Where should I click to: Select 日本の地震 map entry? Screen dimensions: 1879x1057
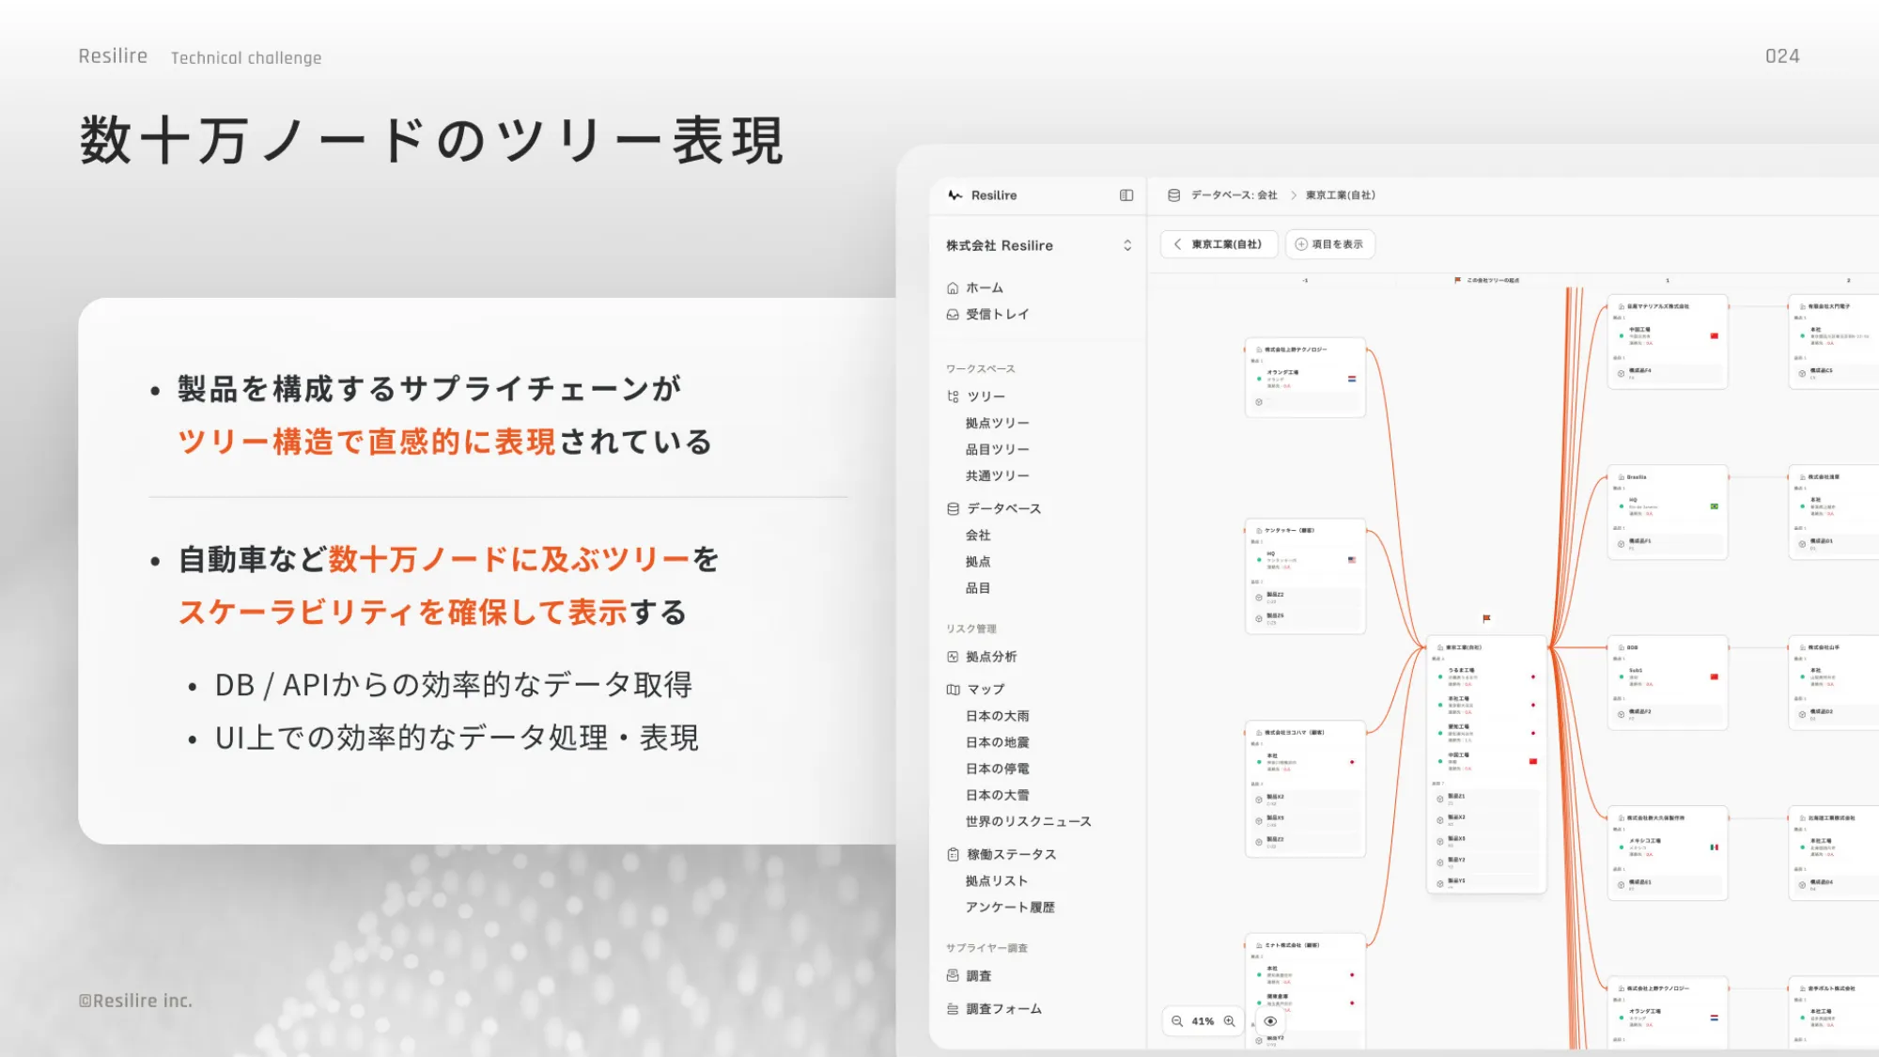[997, 742]
